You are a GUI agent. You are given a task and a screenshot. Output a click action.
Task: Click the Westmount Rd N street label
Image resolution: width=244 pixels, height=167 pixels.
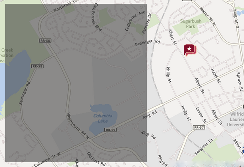[x=78, y=126]
